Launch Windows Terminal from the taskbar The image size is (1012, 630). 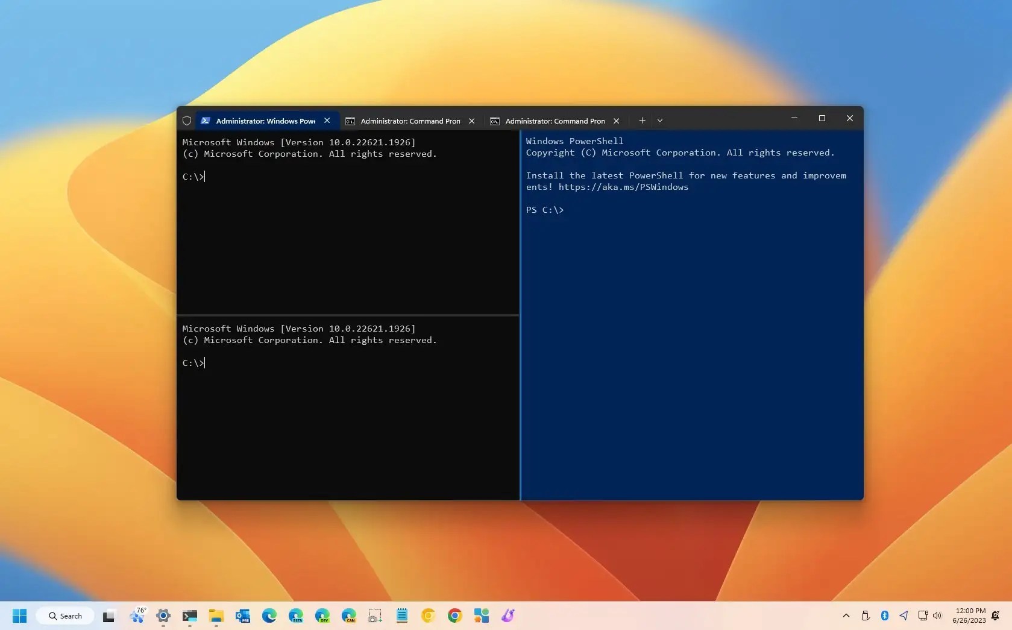tap(190, 616)
